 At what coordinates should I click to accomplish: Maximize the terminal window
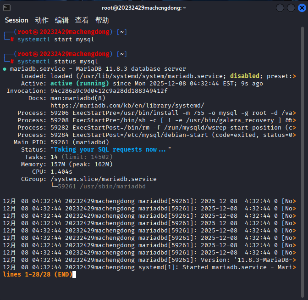pyautogui.click(x=291, y=8)
